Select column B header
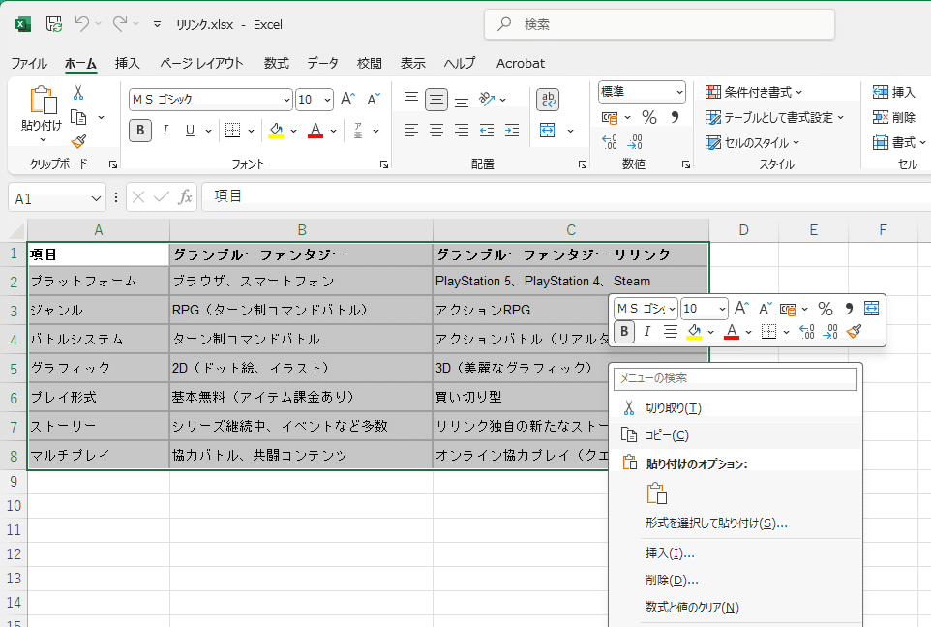This screenshot has width=931, height=627. point(302,229)
